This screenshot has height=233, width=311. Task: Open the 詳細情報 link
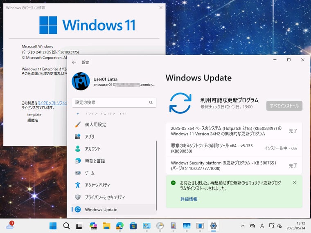[189, 199]
